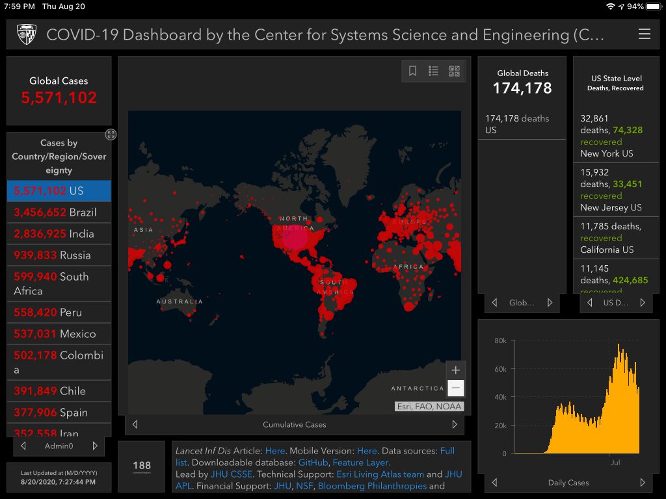Viewport: 666px width, 499px height.
Task: Go to next Admin0 list tab
Action: coord(95,446)
